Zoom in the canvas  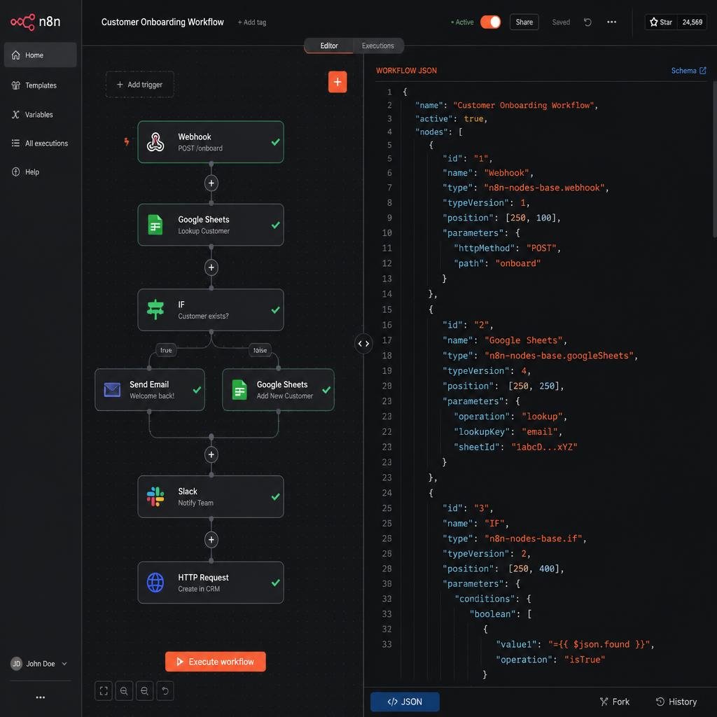[124, 691]
